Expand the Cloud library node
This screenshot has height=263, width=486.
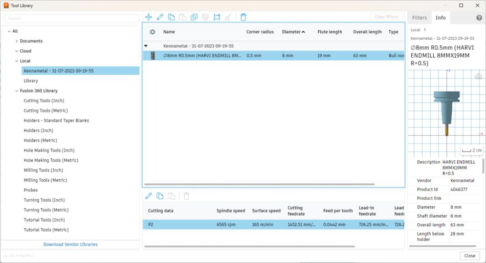point(17,51)
